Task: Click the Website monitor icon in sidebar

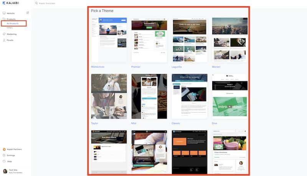Action: coord(4,13)
